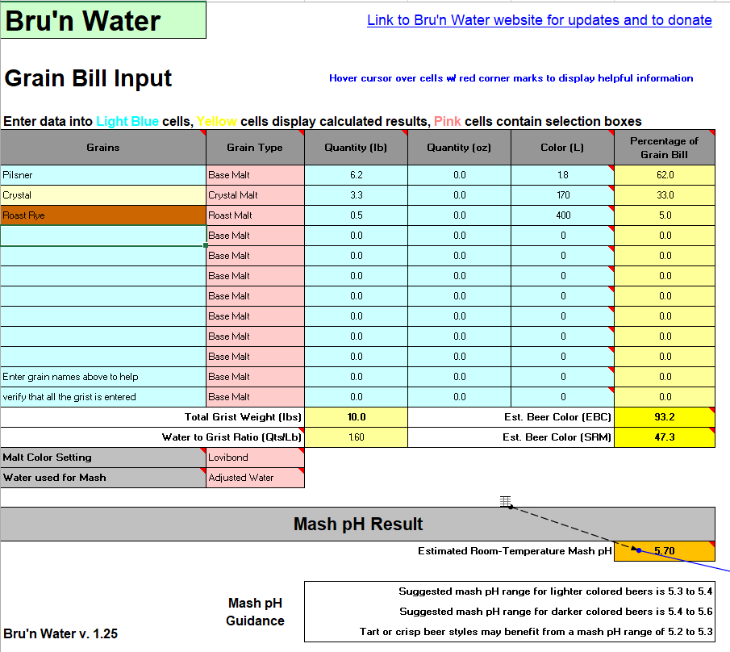Click the Estimated Room-Temperature Mash pH label
This screenshot has width=730, height=652.
pos(515,551)
